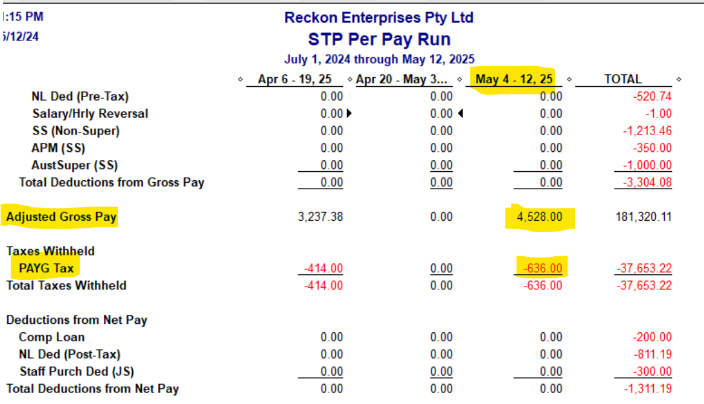Viewport: 704px width, 404px height.
Task: Click the -1.00 Salary/Hrly Reversal total
Action: [659, 113]
